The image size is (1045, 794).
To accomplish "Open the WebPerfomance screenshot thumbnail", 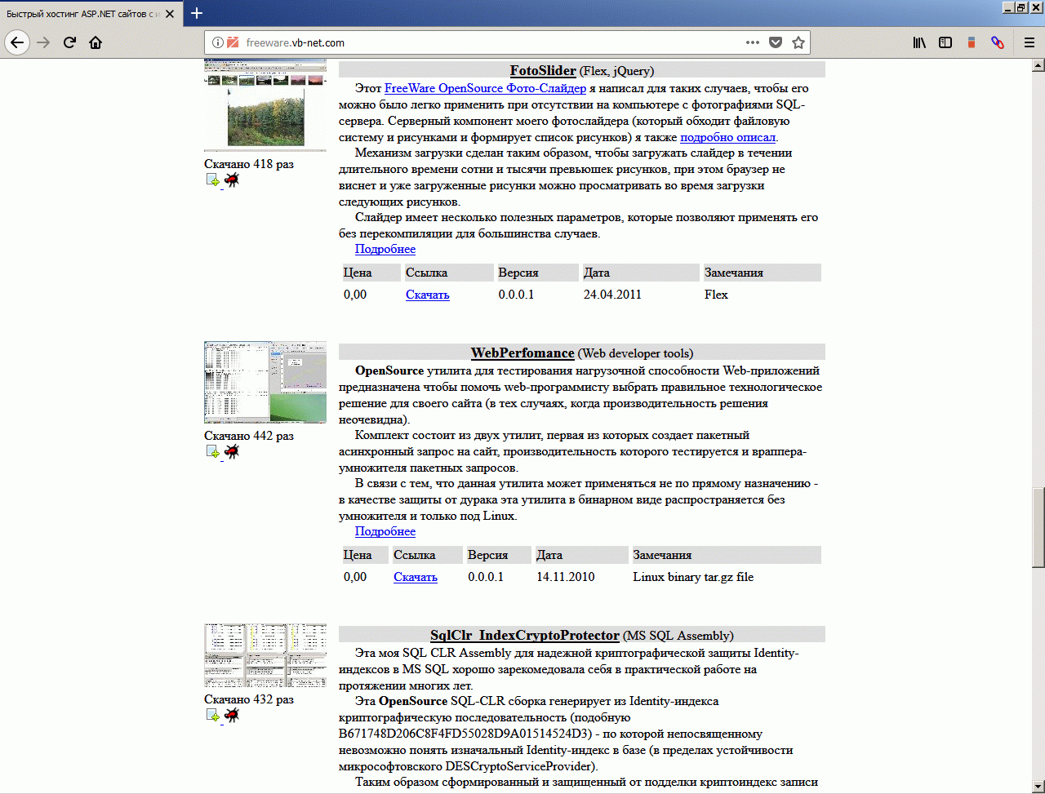I will click(265, 383).
